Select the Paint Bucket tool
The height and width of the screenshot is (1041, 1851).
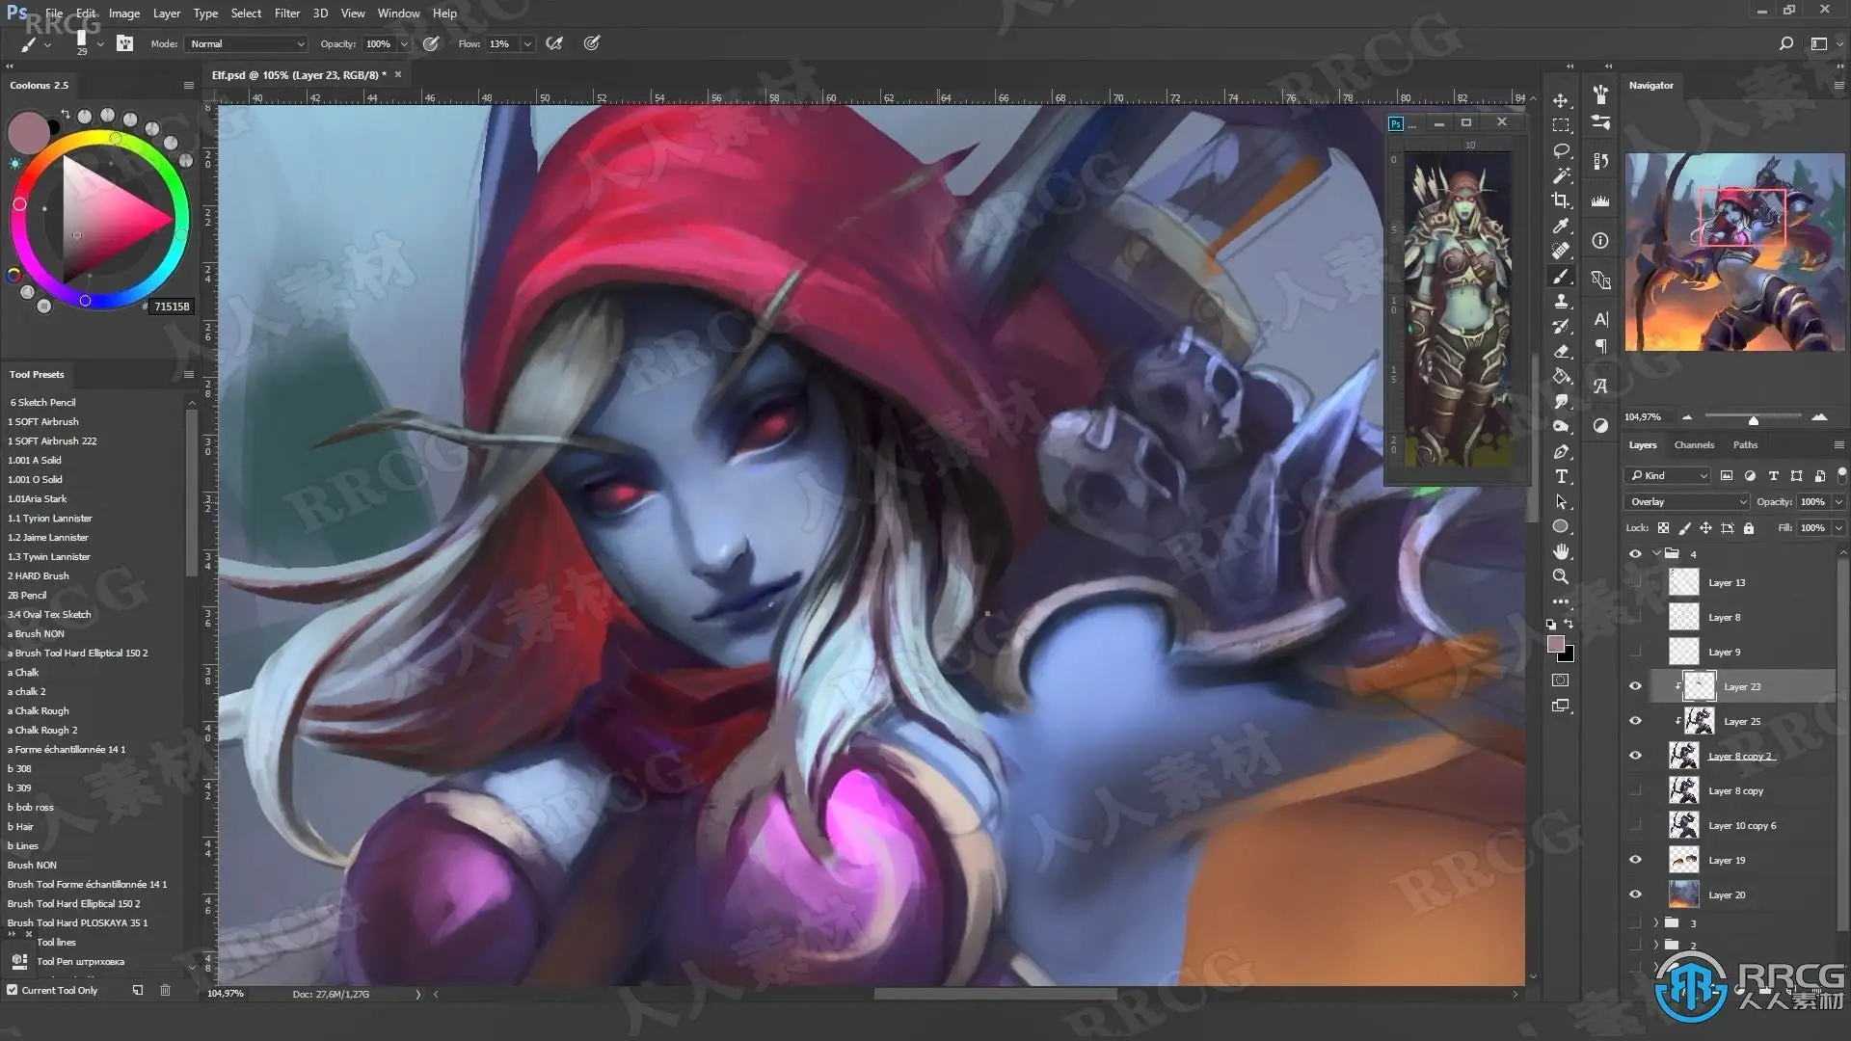tap(1561, 376)
